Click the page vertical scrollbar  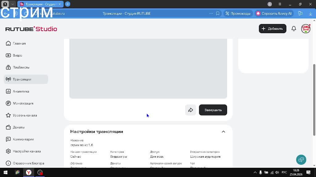pos(314,100)
